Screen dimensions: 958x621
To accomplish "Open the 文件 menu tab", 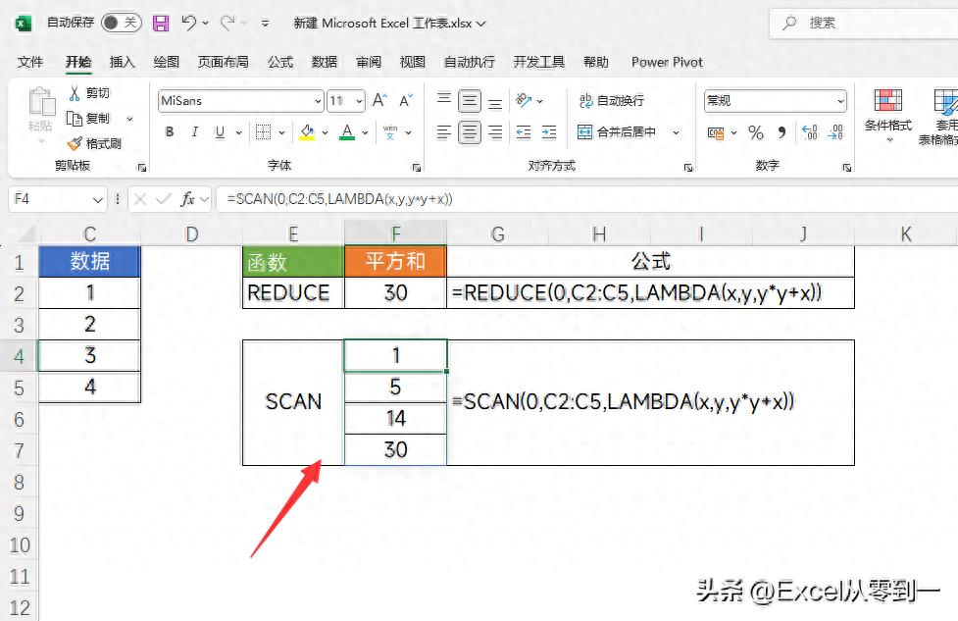I will click(x=30, y=62).
